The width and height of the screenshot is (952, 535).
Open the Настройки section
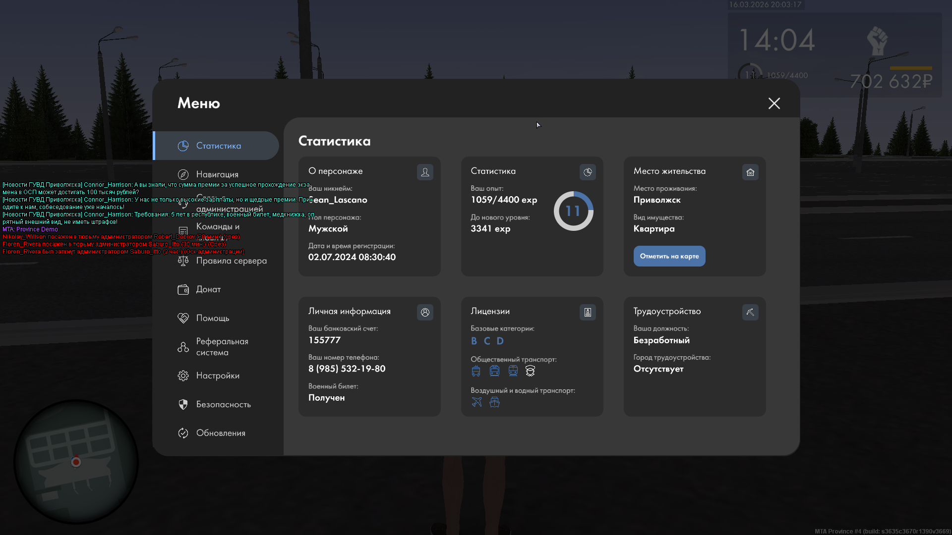point(217,375)
